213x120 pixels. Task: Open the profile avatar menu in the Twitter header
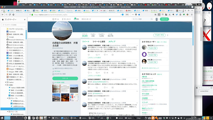(157, 19)
